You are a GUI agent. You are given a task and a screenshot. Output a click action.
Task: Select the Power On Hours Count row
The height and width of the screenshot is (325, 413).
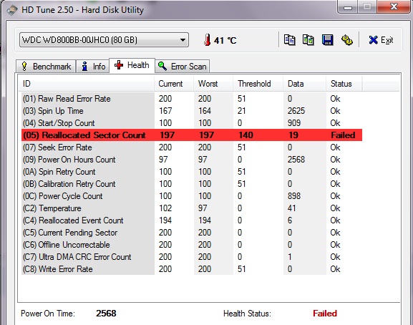192,160
